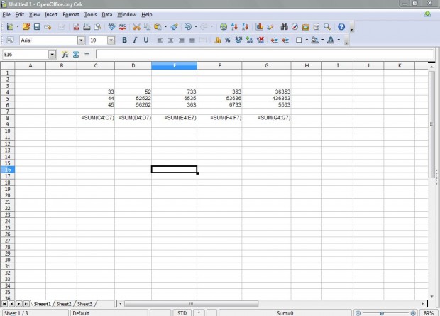Select column G header
The image size is (440, 316).
pos(266,65)
